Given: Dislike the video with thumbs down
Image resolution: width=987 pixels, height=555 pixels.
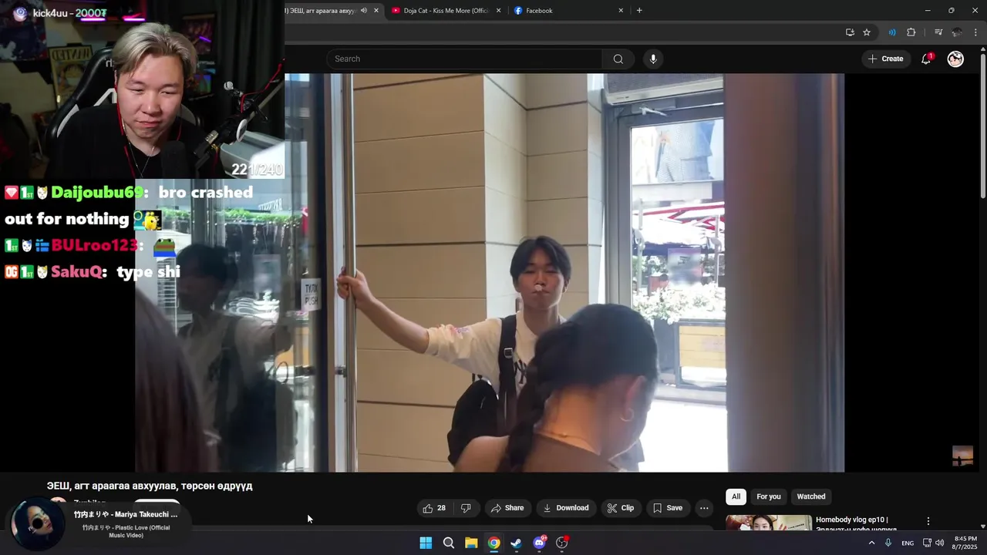Looking at the screenshot, I should (466, 508).
